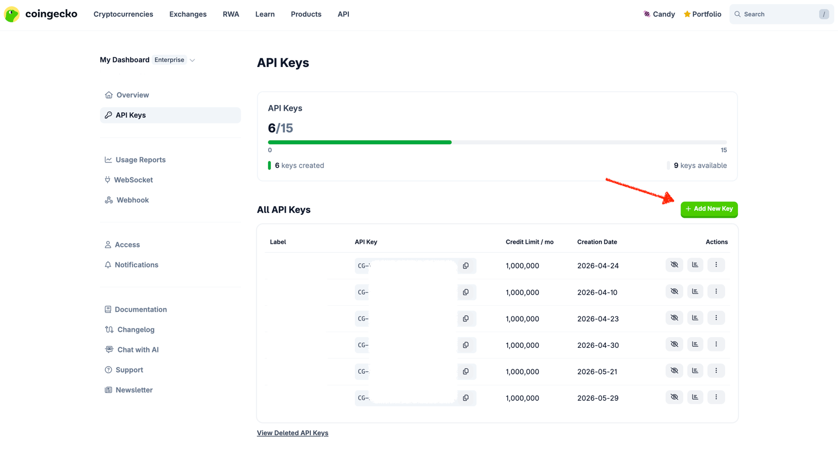The height and width of the screenshot is (456, 838).
Task: Open usage chart for the 2026-04-10 key
Action: click(x=695, y=291)
